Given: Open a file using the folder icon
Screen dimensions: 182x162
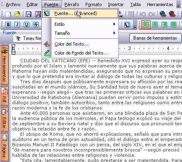Looking at the screenshot, I should [17, 14].
